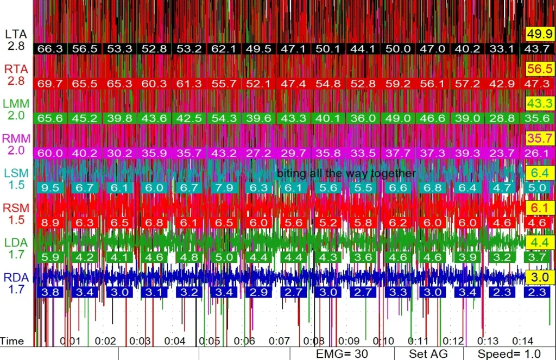Select the RSM channel label
Screen dimensions: 556x360
point(16,208)
